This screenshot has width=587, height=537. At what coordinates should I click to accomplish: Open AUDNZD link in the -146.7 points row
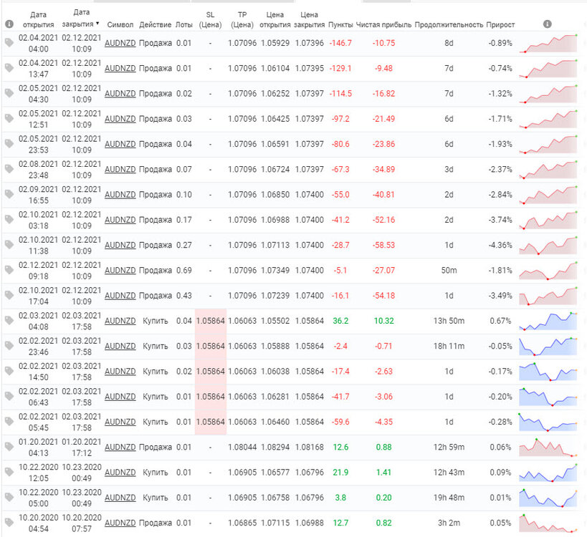tap(120, 43)
